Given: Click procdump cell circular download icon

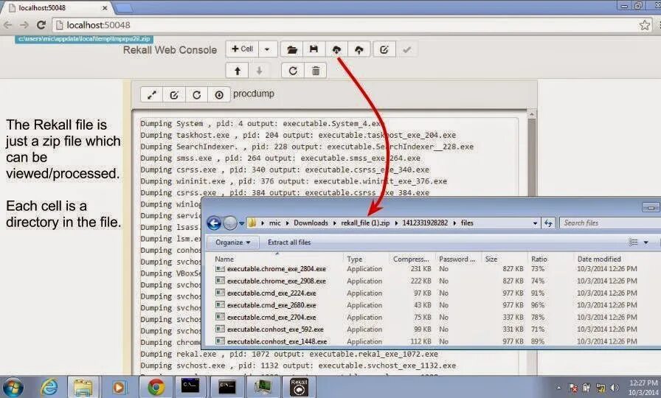Looking at the screenshot, I should click(x=219, y=94).
